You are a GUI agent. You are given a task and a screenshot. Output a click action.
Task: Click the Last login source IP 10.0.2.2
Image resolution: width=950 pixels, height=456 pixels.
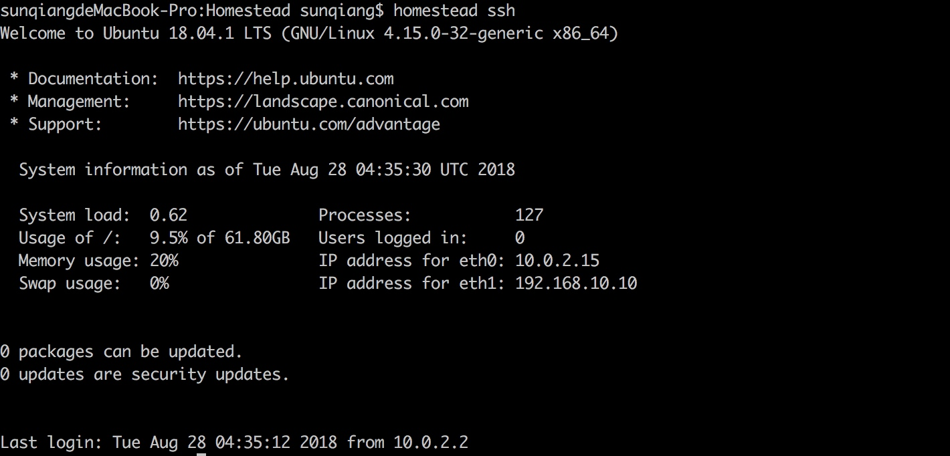(x=431, y=443)
